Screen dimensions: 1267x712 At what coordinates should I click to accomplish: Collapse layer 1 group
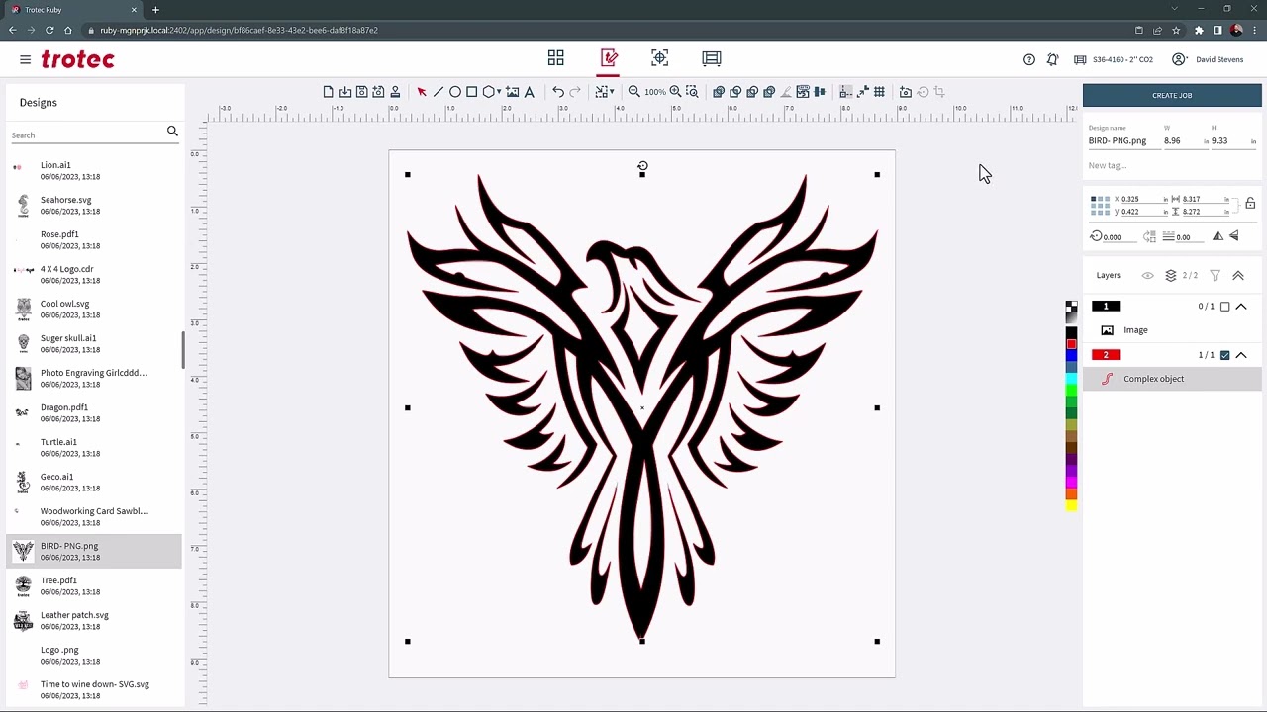pyautogui.click(x=1241, y=307)
